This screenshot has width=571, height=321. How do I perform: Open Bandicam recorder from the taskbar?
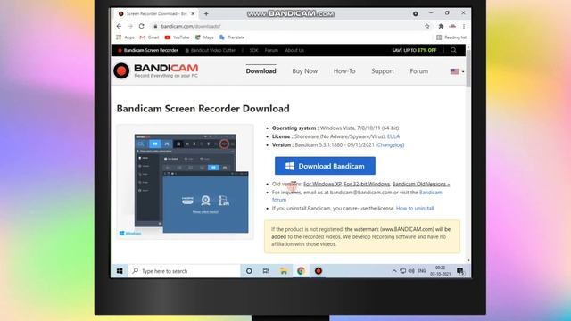point(319,271)
